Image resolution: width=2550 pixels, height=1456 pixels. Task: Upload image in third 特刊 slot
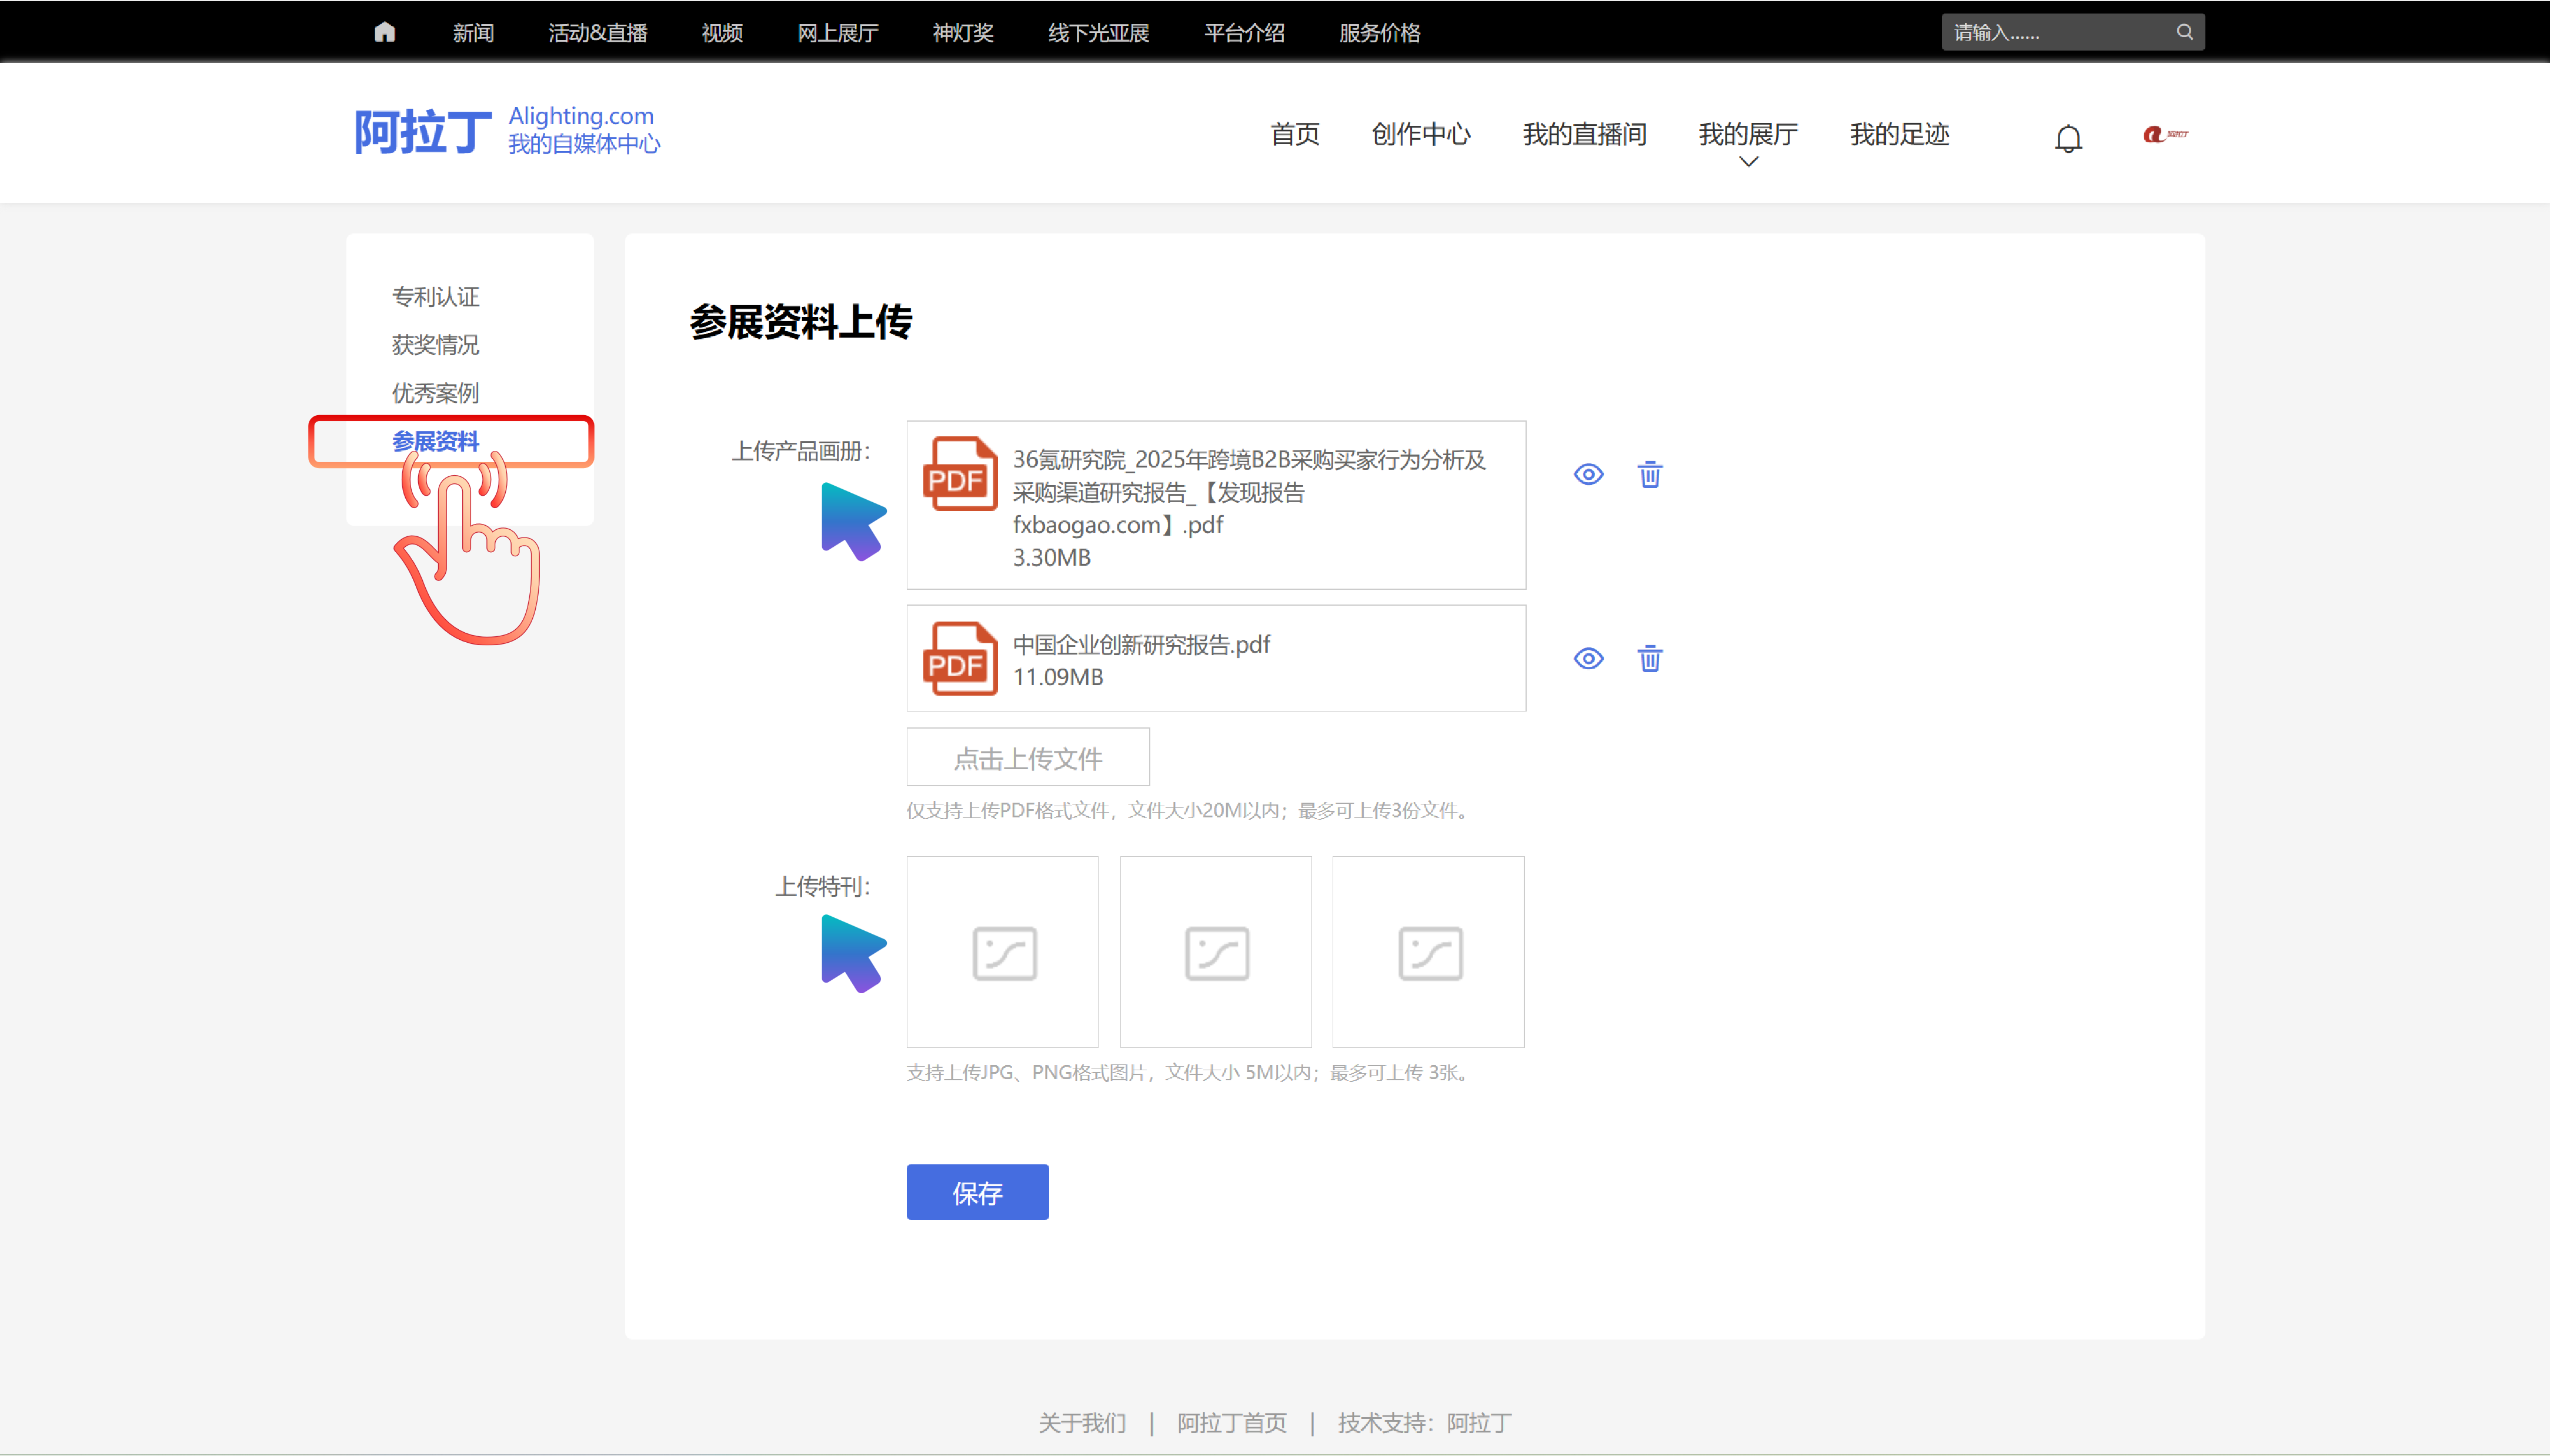[1429, 952]
